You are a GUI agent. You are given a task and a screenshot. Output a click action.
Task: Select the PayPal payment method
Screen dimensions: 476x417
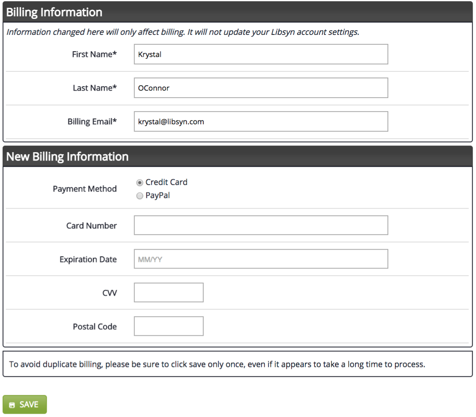pyautogui.click(x=139, y=196)
